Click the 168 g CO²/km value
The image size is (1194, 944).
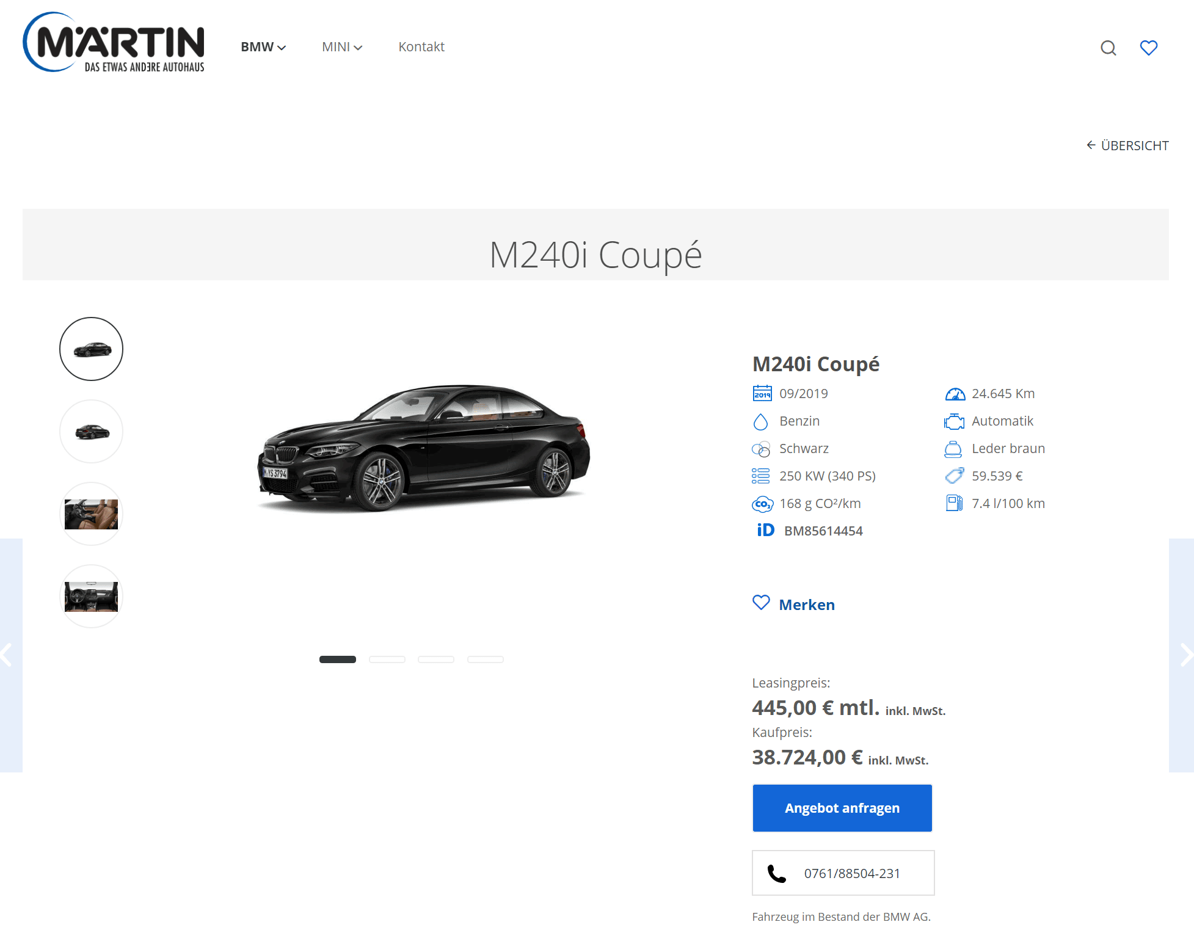click(820, 504)
